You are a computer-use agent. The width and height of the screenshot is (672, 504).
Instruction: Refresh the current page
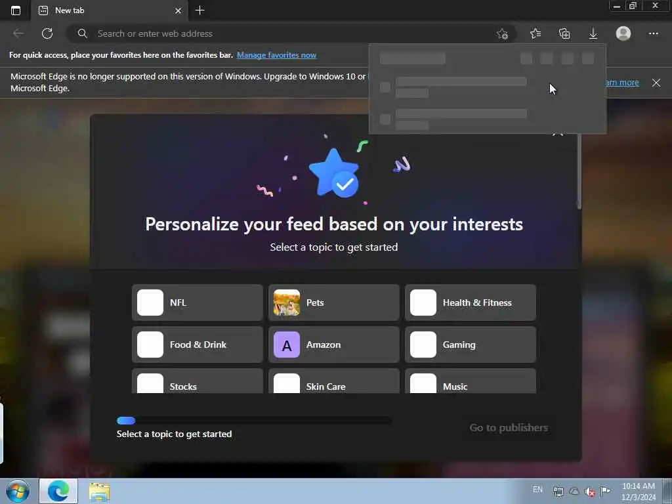pos(47,33)
